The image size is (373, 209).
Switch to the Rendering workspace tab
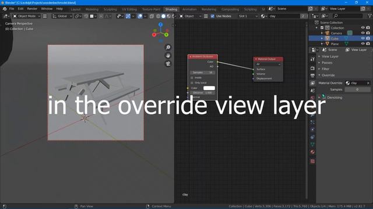tap(209, 9)
